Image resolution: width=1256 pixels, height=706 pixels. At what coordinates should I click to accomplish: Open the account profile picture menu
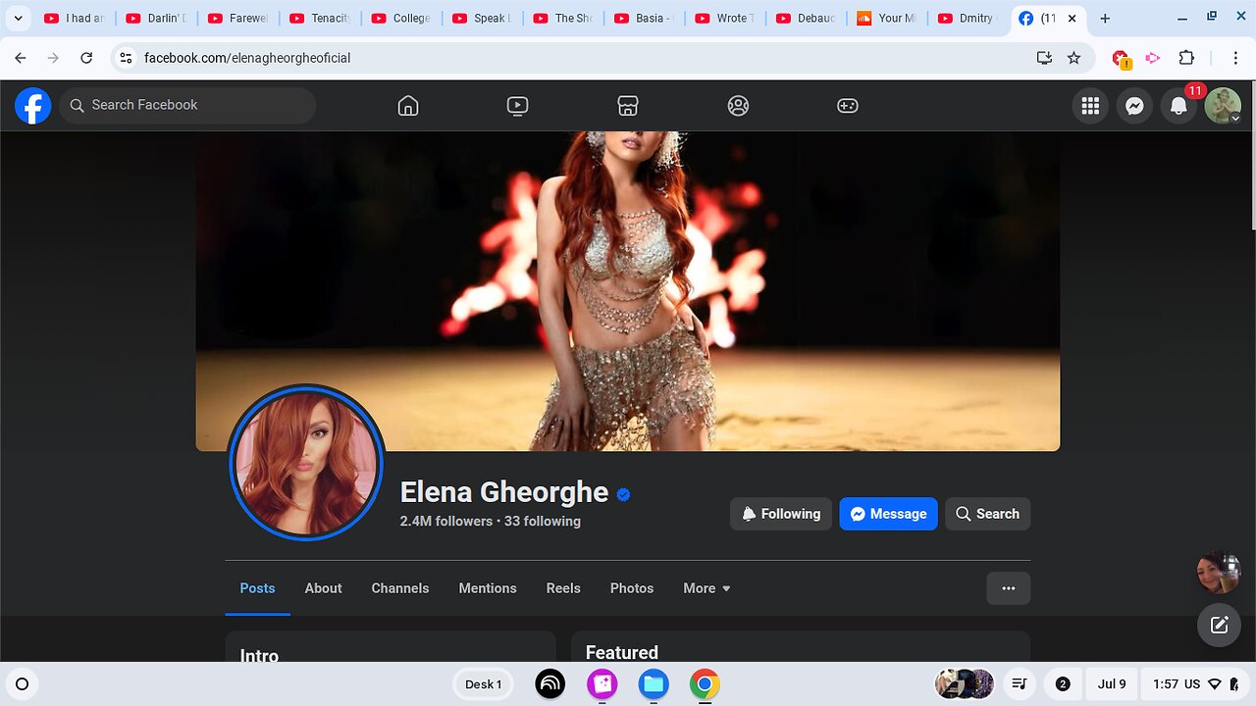tap(1223, 106)
